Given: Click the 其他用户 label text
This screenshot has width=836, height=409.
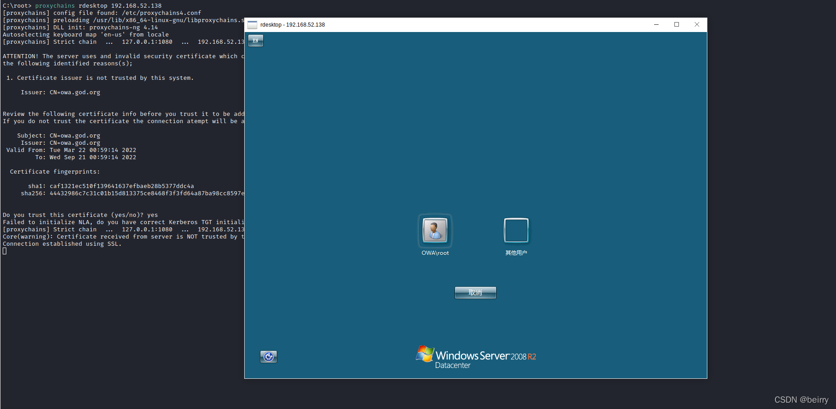Looking at the screenshot, I should tap(516, 253).
